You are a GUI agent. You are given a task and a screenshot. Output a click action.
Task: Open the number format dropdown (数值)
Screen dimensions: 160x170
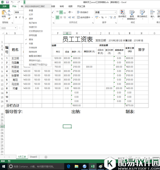coord(115,12)
